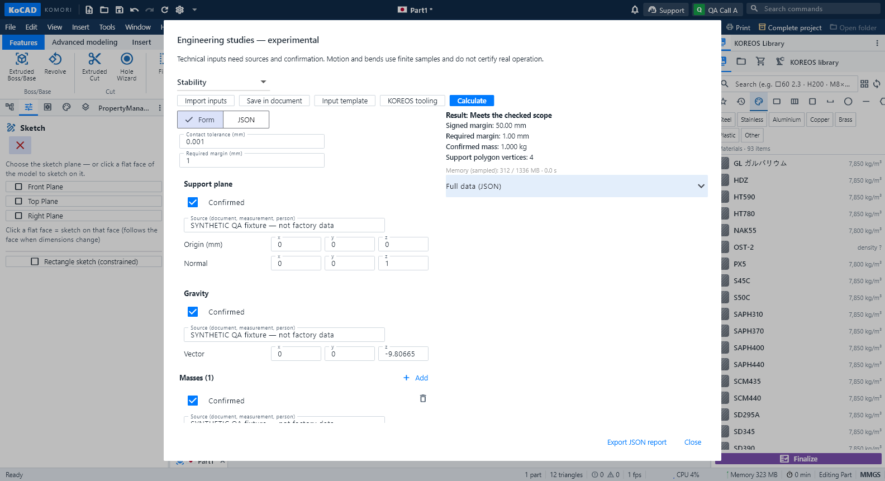This screenshot has height=481, width=885.
Task: Click the Contact tolerance input field
Action: pos(252,141)
